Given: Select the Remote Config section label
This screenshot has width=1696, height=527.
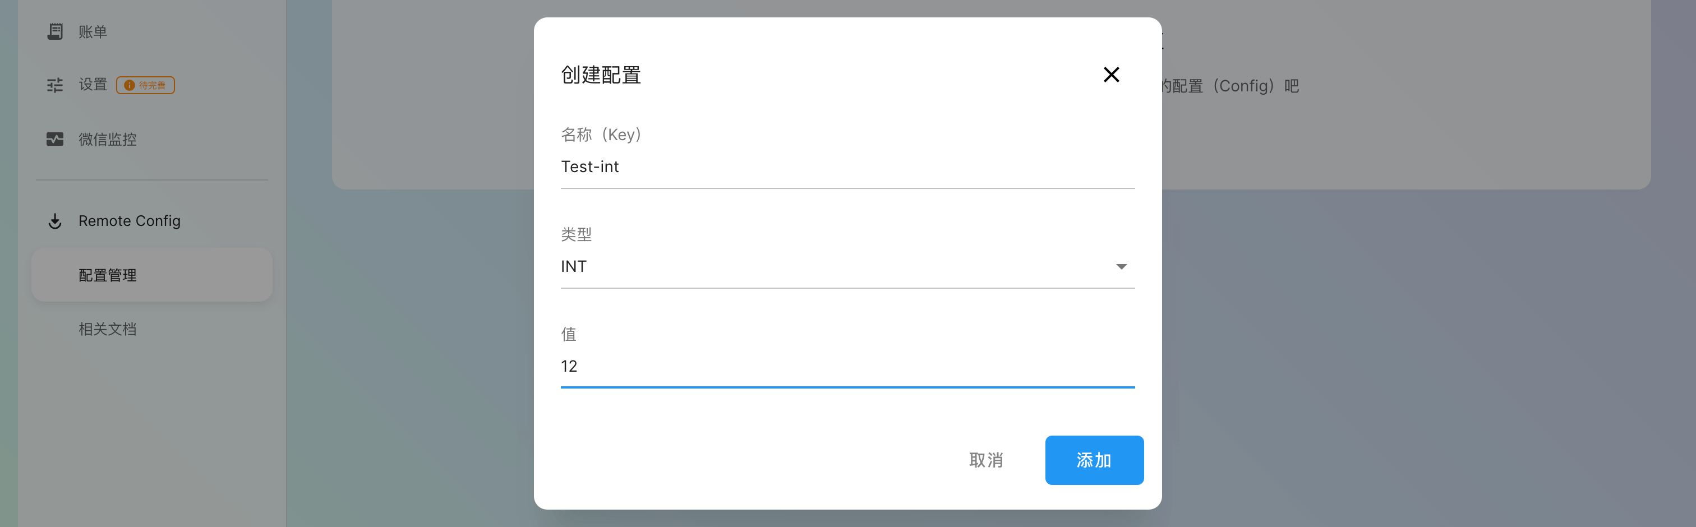Looking at the screenshot, I should (129, 221).
